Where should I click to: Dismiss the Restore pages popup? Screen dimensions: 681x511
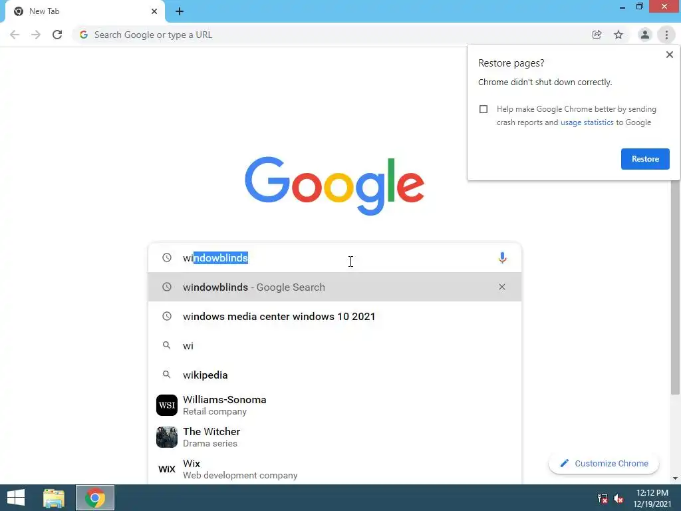pos(669,55)
